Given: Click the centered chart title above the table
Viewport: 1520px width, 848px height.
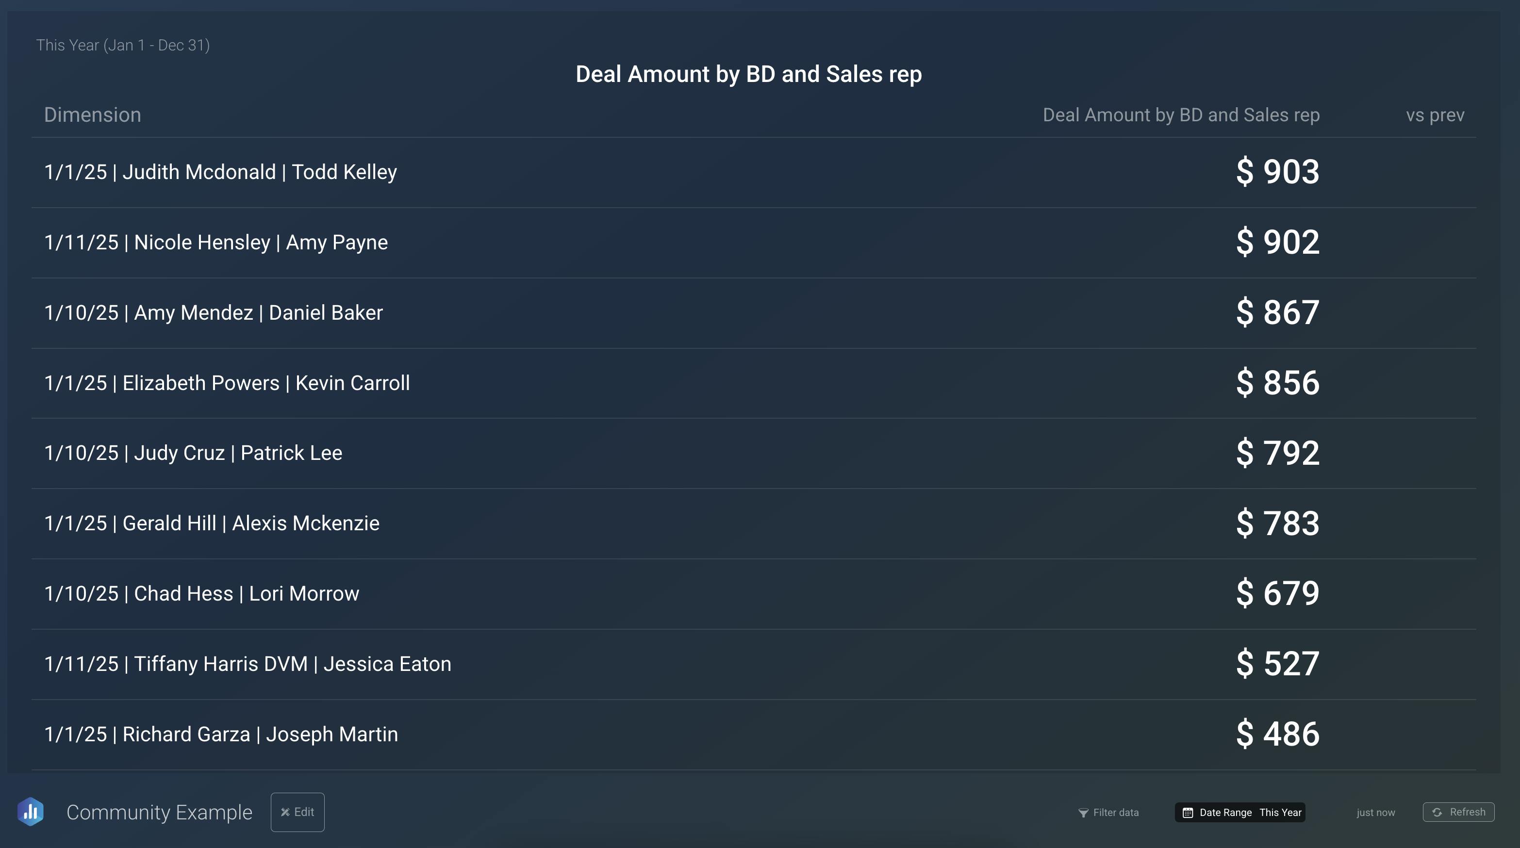Looking at the screenshot, I should [x=748, y=74].
